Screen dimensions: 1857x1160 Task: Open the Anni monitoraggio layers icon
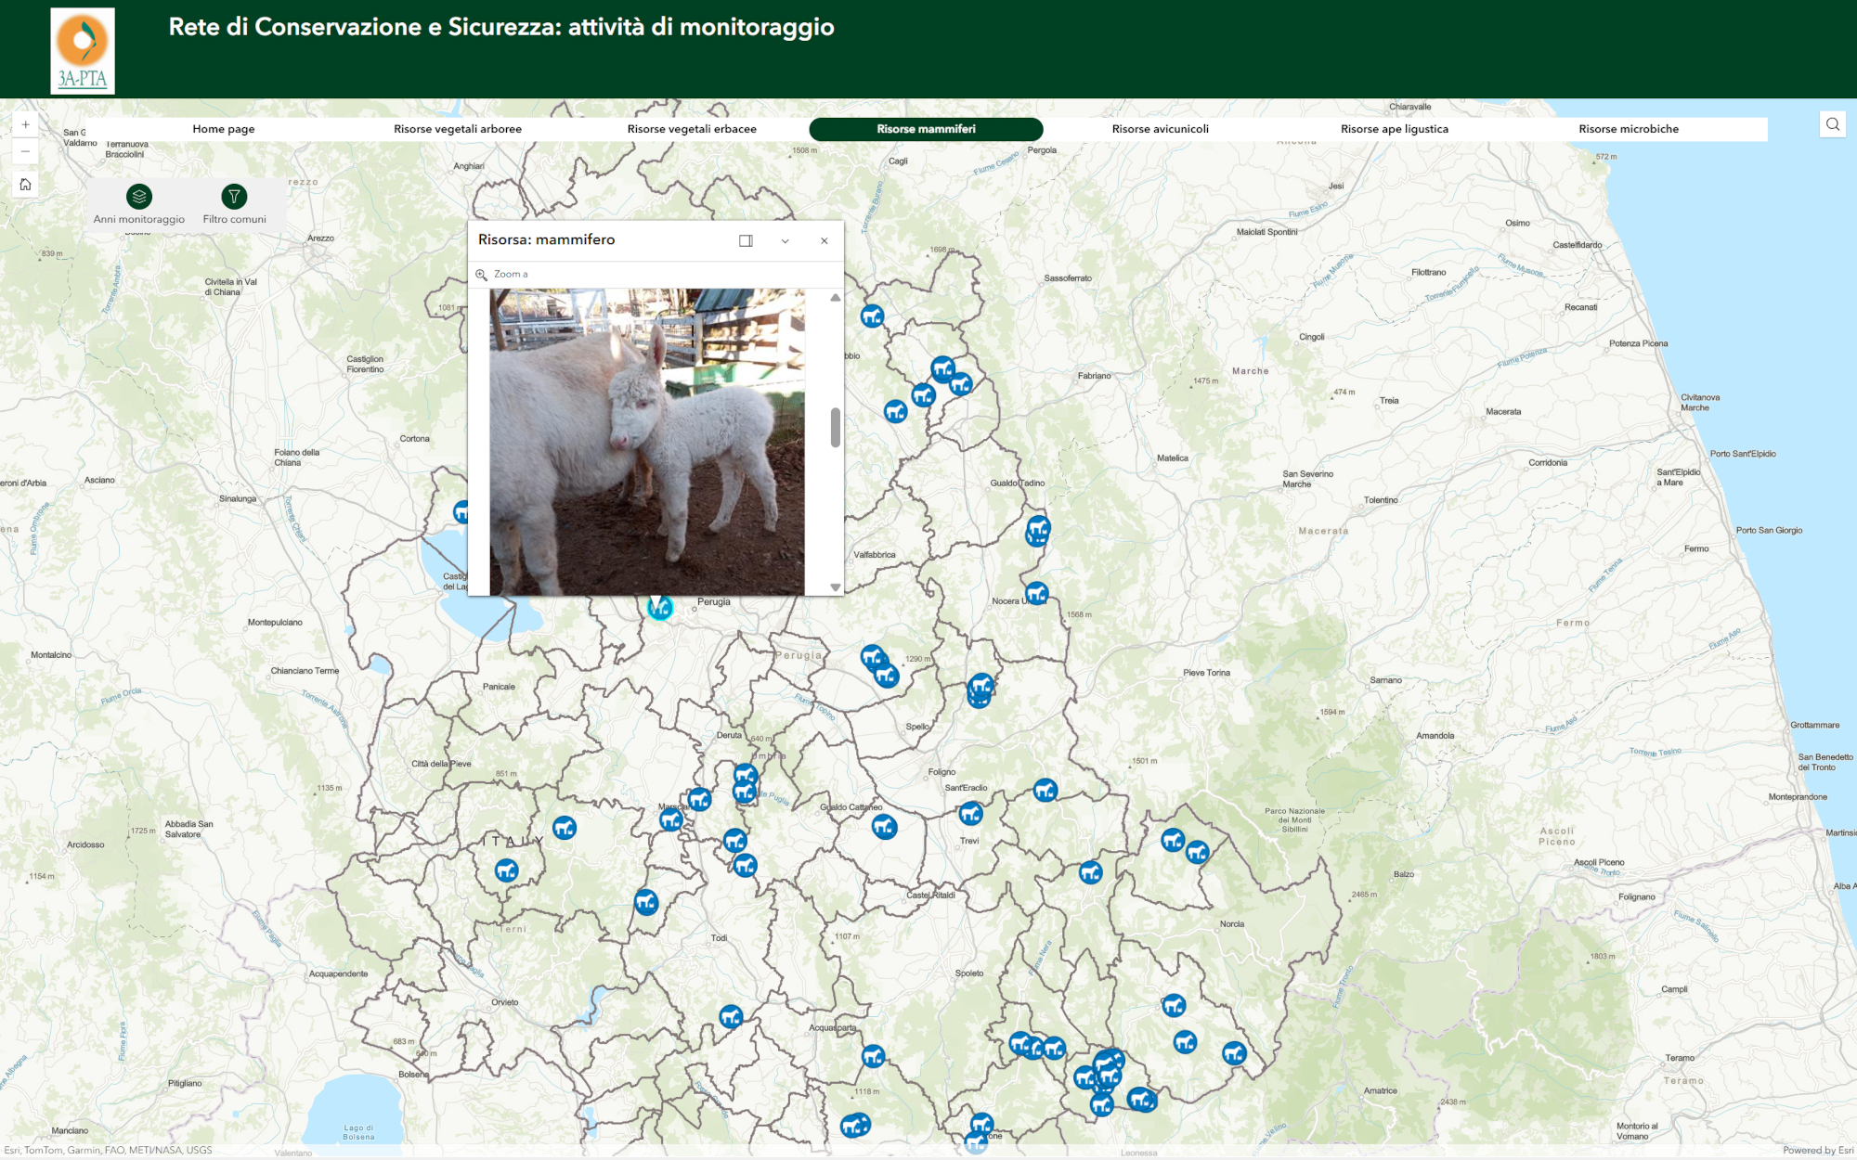pos(139,197)
